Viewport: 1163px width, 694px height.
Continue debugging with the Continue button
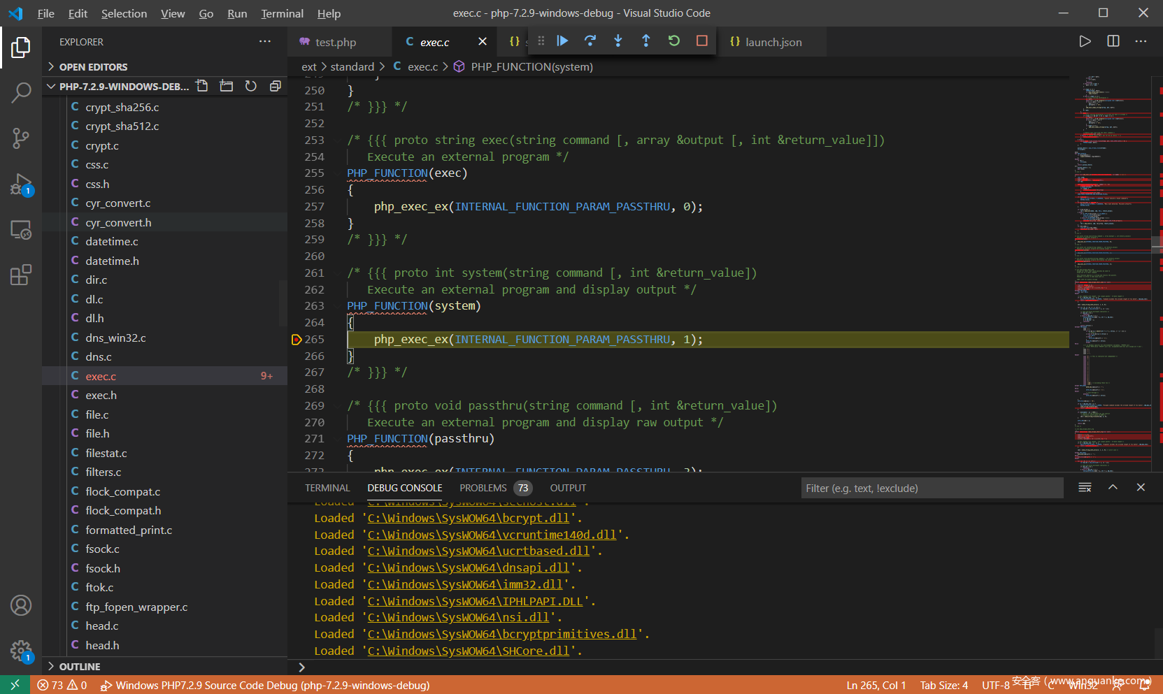(x=562, y=41)
